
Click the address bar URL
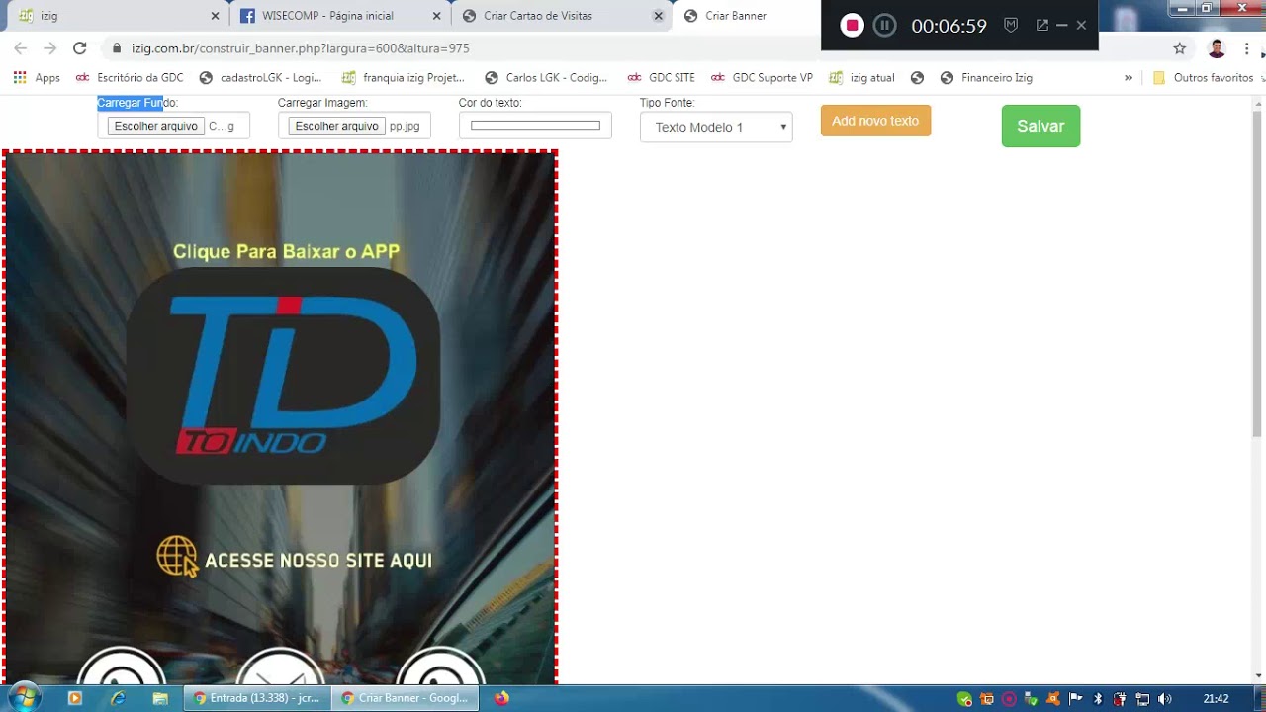click(x=300, y=48)
